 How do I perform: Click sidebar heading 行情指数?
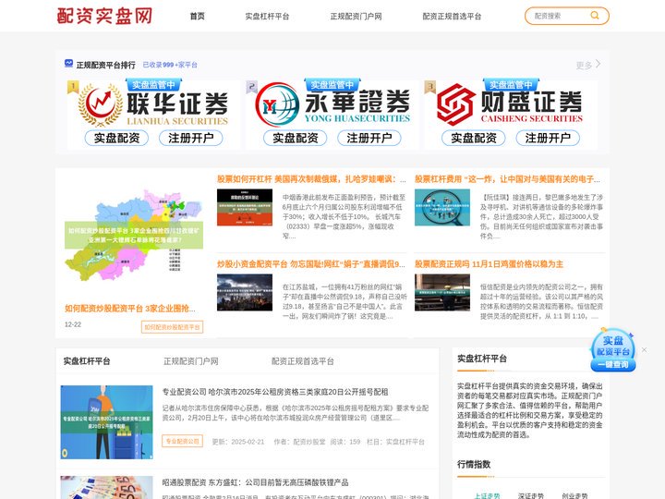tap(474, 464)
